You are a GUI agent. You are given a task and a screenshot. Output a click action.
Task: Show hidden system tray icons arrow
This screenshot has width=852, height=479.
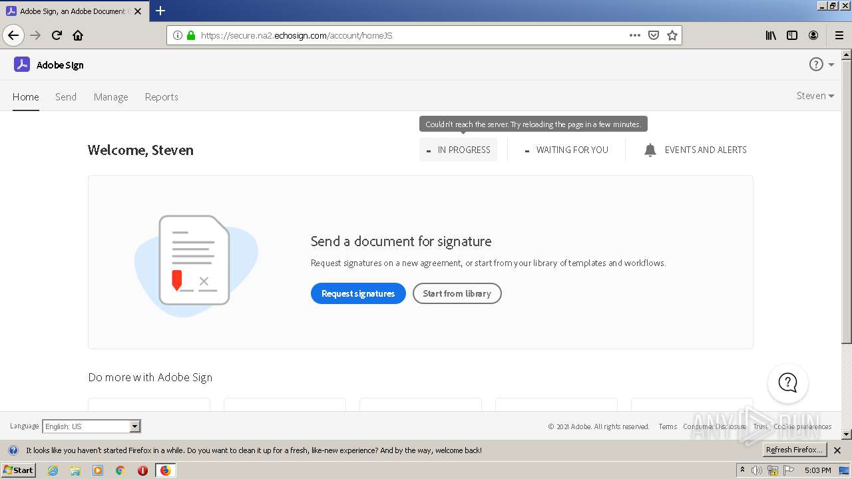tap(742, 470)
